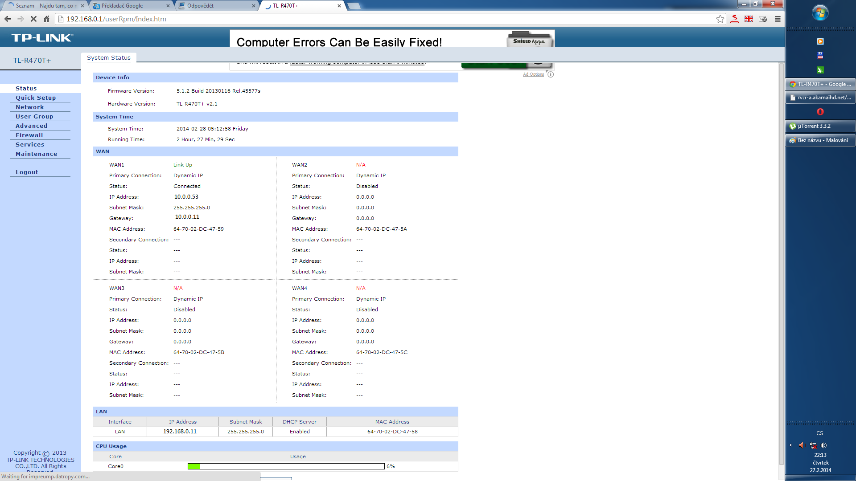Select the Maintenance sidebar item
Viewport: 856px width, 481px height.
[36, 154]
